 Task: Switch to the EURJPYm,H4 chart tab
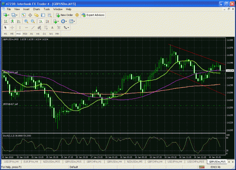(31, 162)
